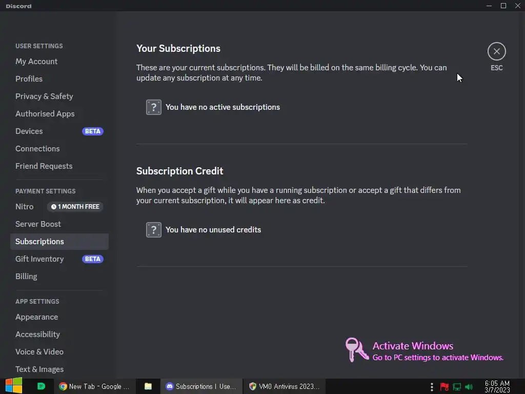The height and width of the screenshot is (394, 525).
Task: Select Discord Subscriptions taskbar button
Action: click(x=201, y=386)
